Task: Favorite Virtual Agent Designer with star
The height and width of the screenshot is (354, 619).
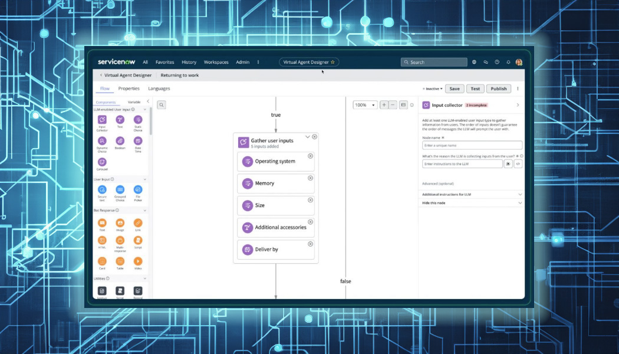Action: tap(332, 62)
